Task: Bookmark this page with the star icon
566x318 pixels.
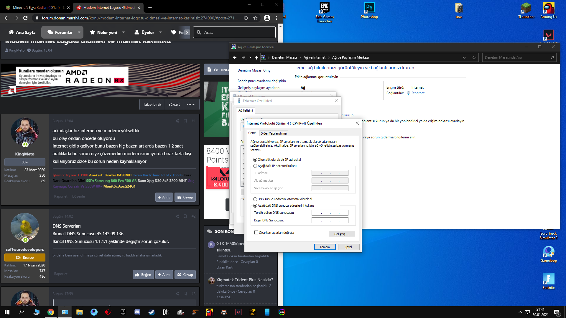Action: click(255, 18)
